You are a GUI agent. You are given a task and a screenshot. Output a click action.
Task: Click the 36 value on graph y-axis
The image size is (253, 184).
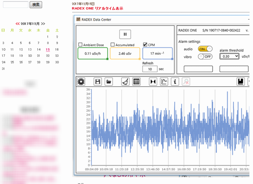88,89
